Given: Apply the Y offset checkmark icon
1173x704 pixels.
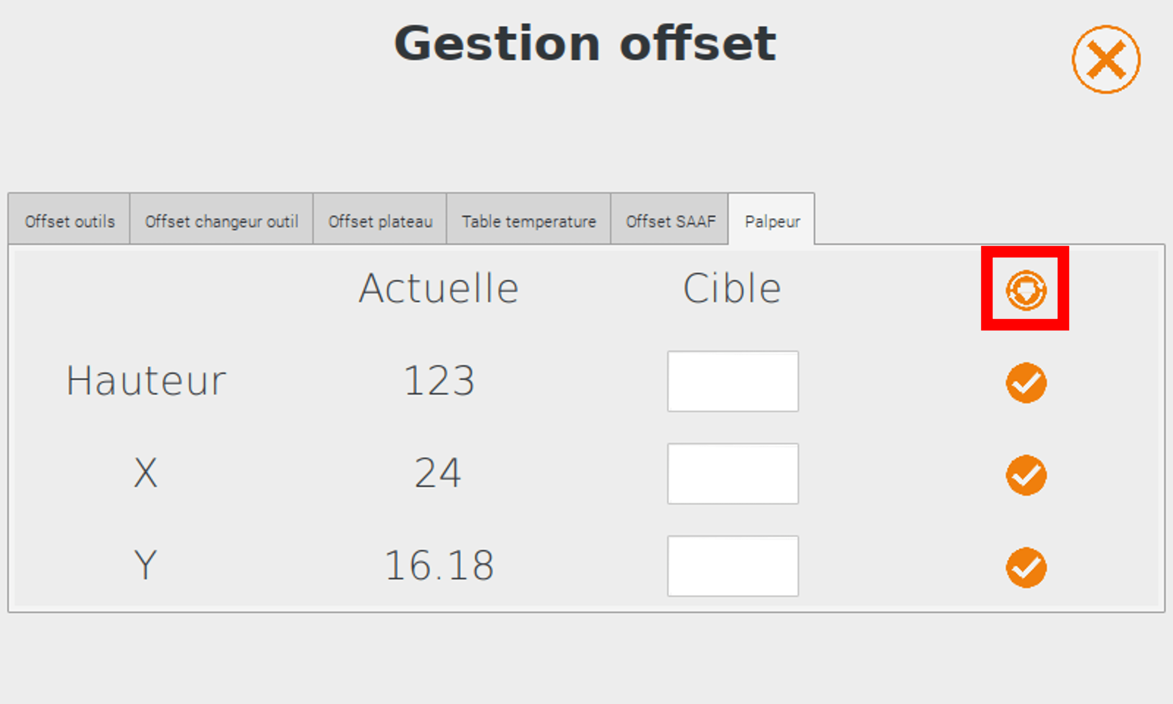Looking at the screenshot, I should click(x=1026, y=568).
